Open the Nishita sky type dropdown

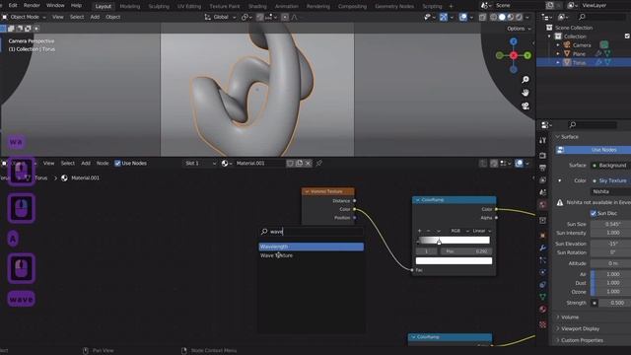point(610,191)
